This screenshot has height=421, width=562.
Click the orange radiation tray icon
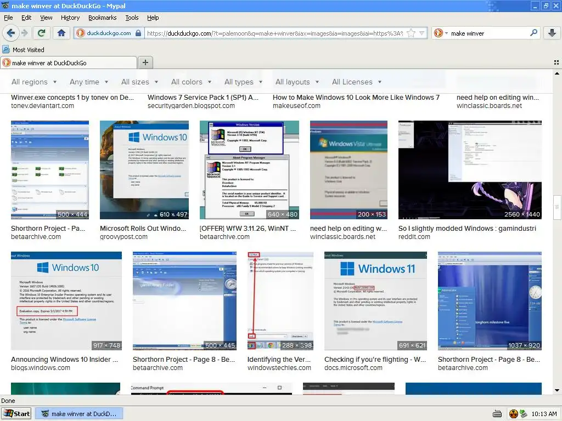pos(513,414)
